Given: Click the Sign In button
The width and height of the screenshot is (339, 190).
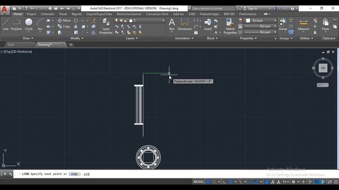Looking at the screenshot, I should 251,8.
